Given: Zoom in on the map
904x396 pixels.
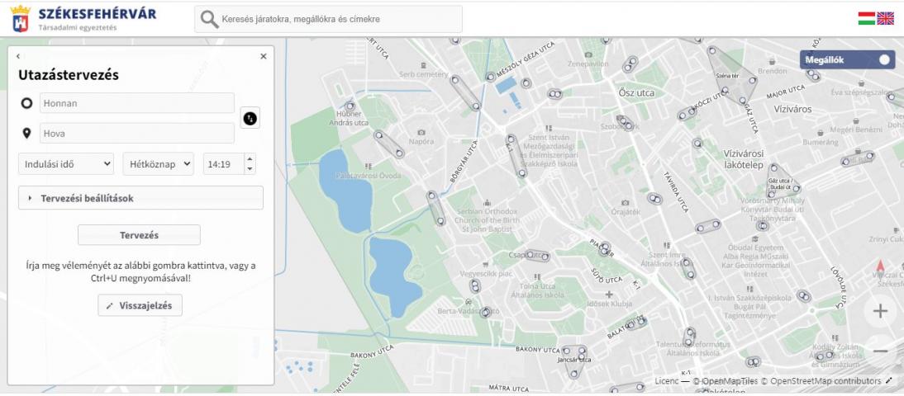Looking at the screenshot, I should click(880, 311).
